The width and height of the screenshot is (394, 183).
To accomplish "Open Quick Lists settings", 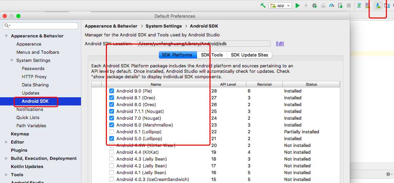I will tap(28, 117).
